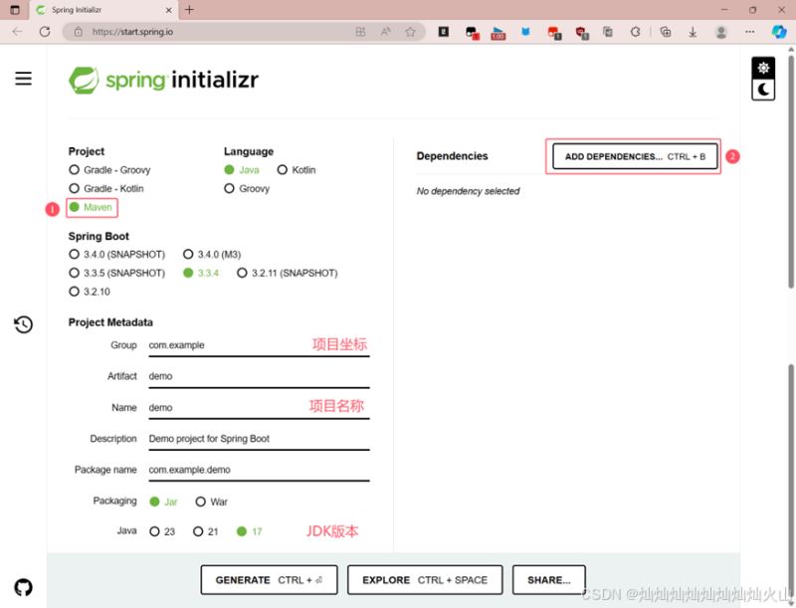Click 'No dependency selected' text

[x=468, y=191]
